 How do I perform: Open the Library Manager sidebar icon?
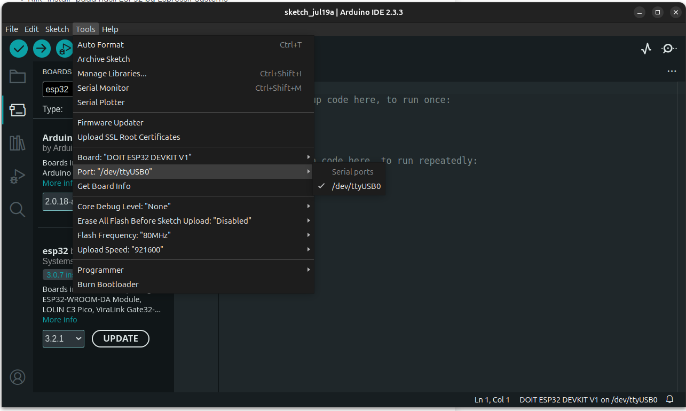pyautogui.click(x=18, y=143)
